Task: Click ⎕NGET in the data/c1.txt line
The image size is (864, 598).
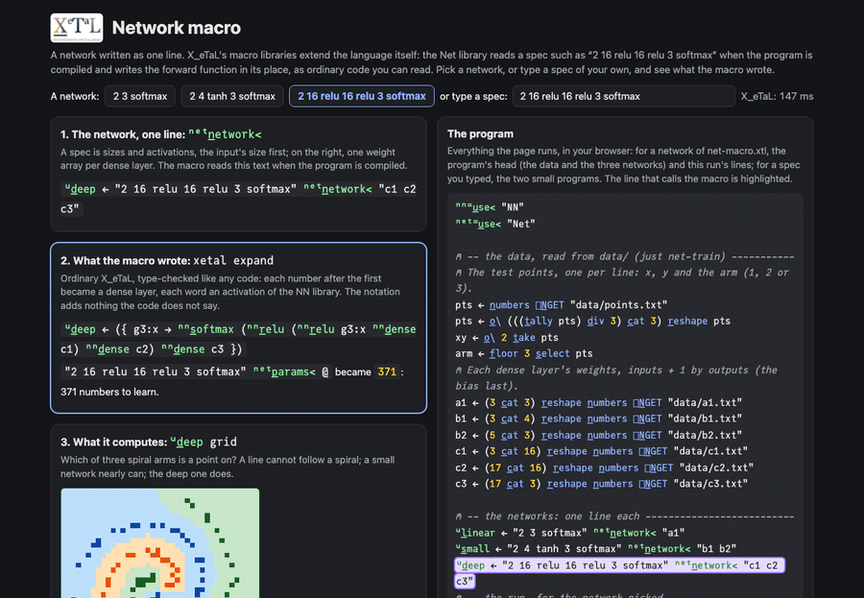Action: point(654,451)
